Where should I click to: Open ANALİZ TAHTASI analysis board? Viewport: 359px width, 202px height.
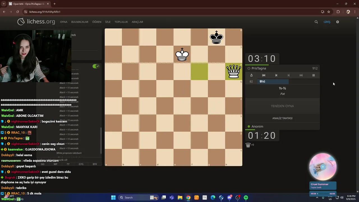[x=282, y=118]
